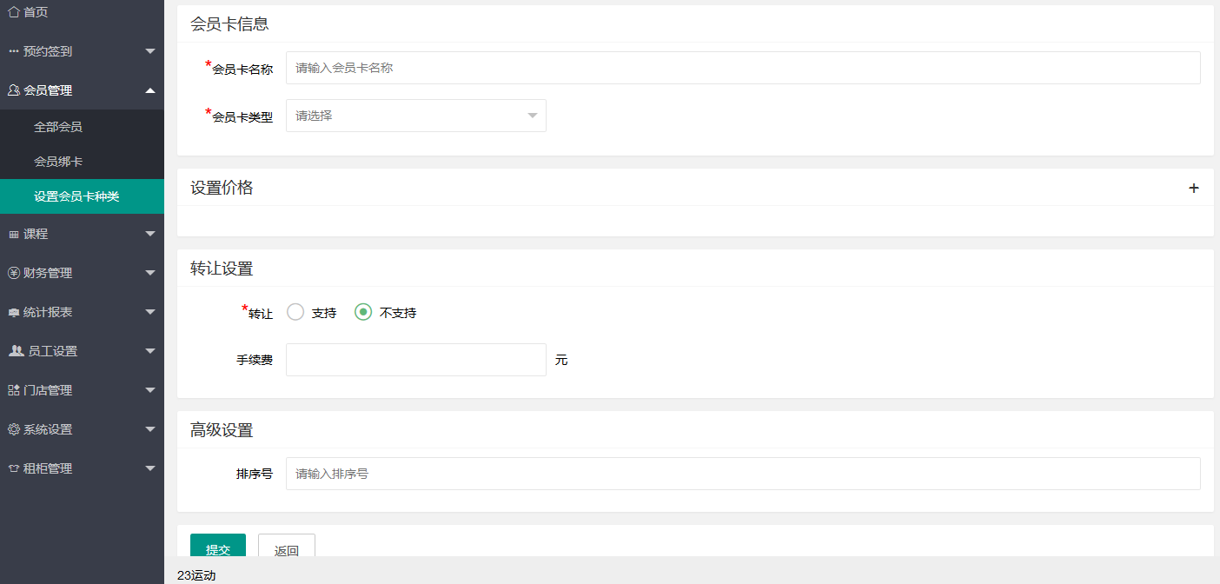Click the 返回 back button
Image resolution: width=1220 pixels, height=584 pixels.
click(x=287, y=546)
